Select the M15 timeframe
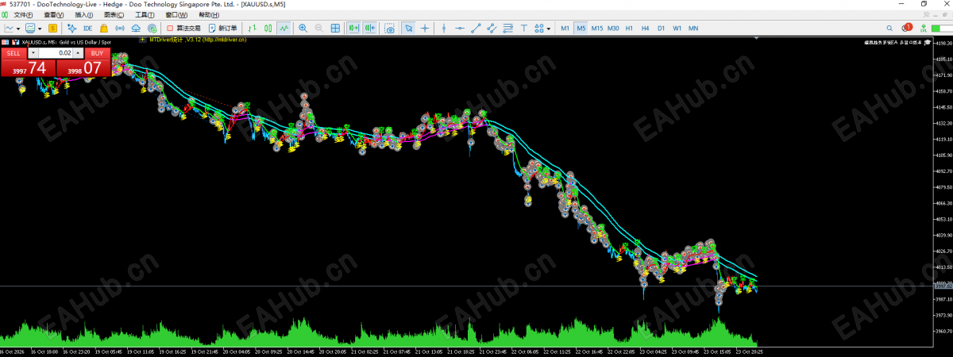 point(596,28)
